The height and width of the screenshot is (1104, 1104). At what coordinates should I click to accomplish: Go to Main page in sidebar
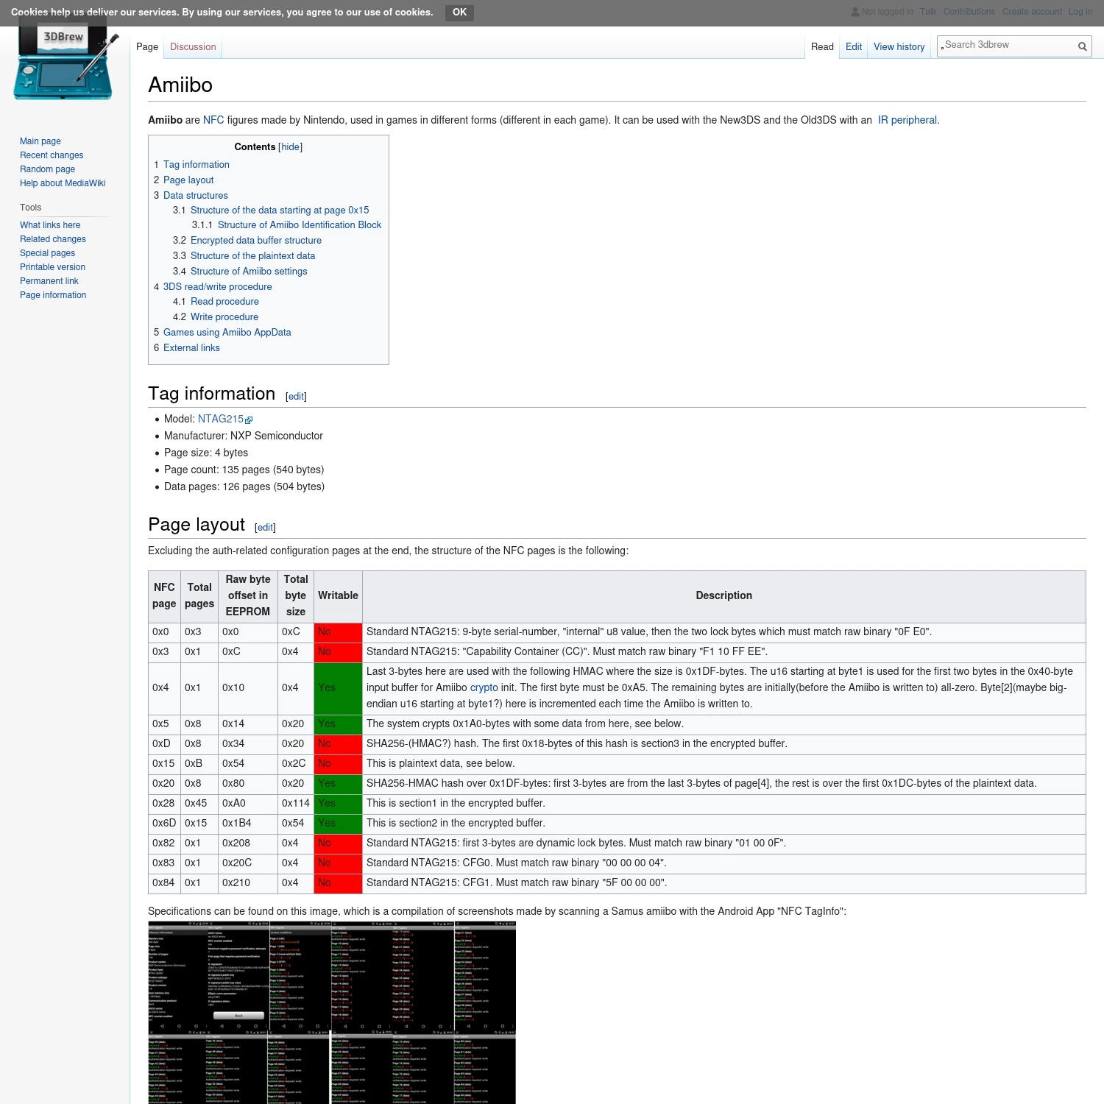[x=40, y=141]
